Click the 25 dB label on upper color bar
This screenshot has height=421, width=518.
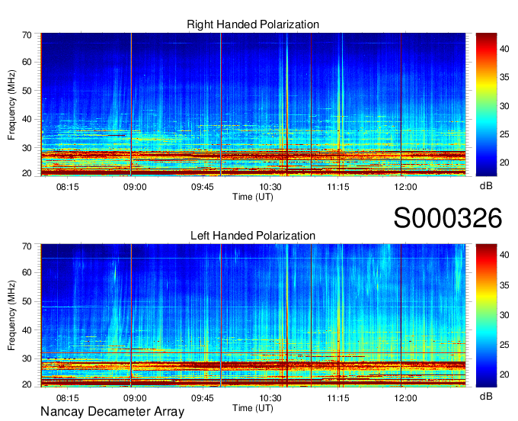tap(504, 134)
